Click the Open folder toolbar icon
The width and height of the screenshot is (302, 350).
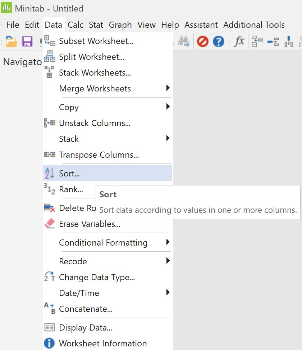[11, 41]
